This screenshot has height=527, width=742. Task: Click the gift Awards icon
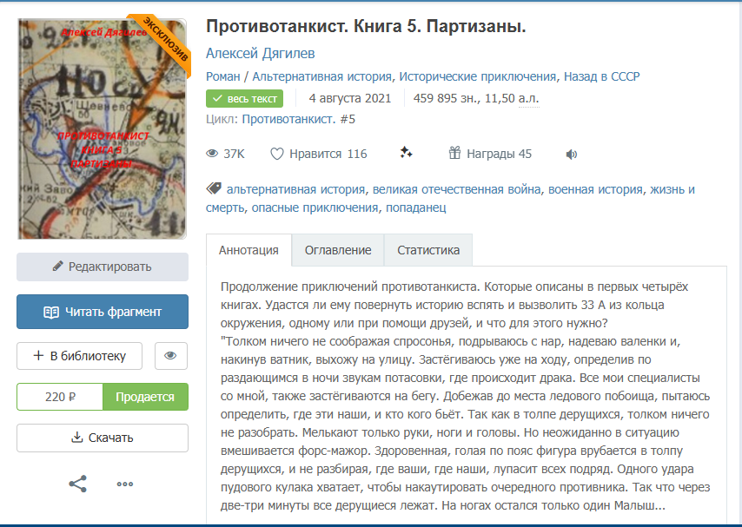tap(454, 154)
